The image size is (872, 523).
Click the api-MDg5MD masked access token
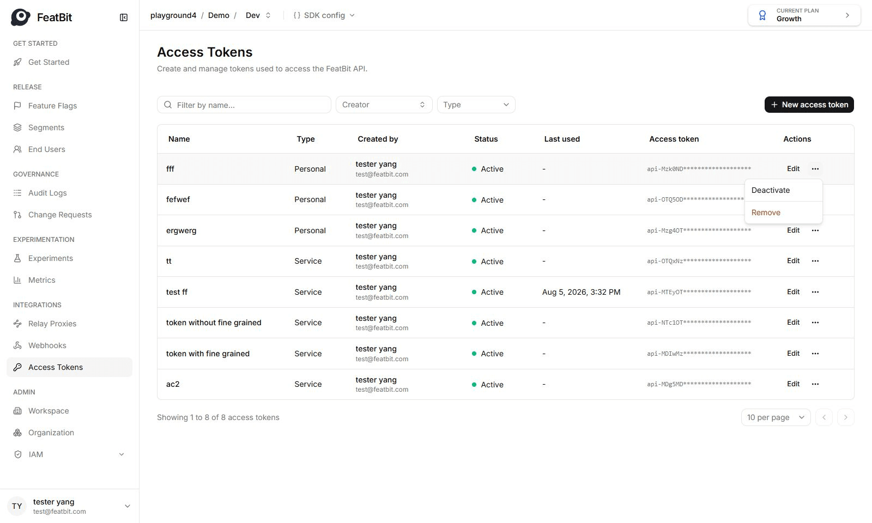[x=699, y=384]
